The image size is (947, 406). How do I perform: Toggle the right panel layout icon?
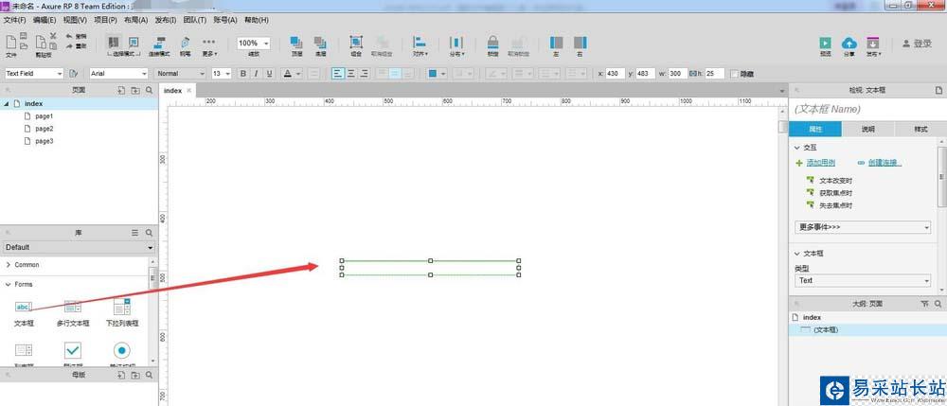coord(580,43)
